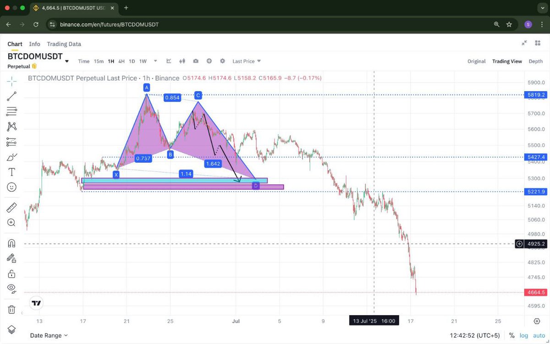
Task: Set interval to 1W
Action: [x=143, y=61]
